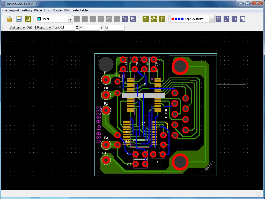Image resolution: width=265 pixels, height=199 pixels.
Task: Click inside the Snap value field
Action: point(67,27)
